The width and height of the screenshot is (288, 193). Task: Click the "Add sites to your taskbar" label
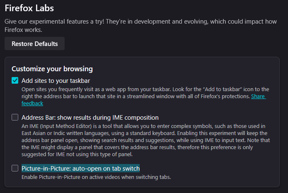click(56, 80)
